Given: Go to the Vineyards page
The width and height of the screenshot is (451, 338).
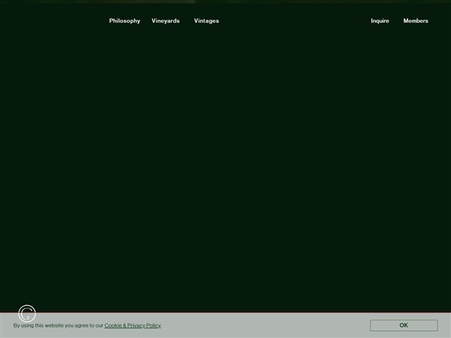Looking at the screenshot, I should coord(166,20).
